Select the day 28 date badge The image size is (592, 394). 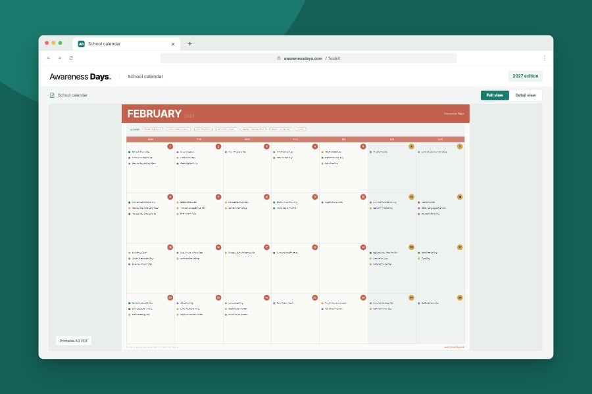[460, 298]
